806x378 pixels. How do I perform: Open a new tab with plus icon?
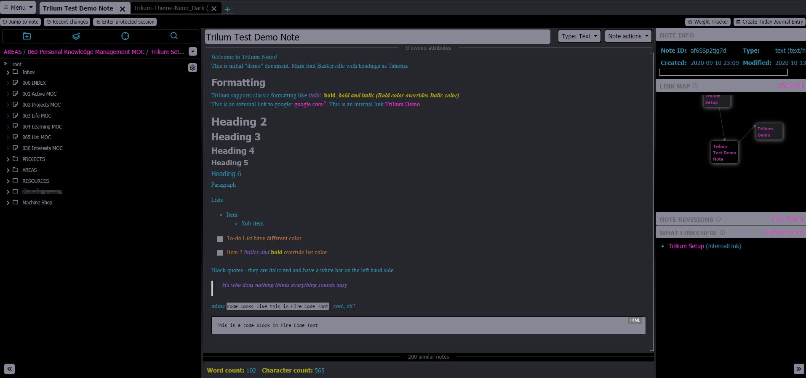(227, 9)
